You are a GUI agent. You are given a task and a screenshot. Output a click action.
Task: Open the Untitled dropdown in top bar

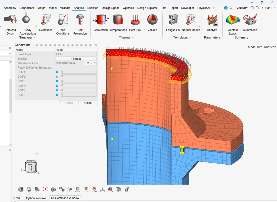pyautogui.click(x=242, y=8)
